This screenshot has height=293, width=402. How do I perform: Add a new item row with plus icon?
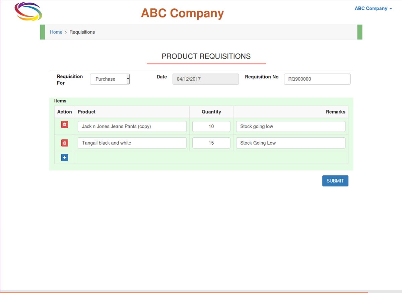pyautogui.click(x=65, y=157)
